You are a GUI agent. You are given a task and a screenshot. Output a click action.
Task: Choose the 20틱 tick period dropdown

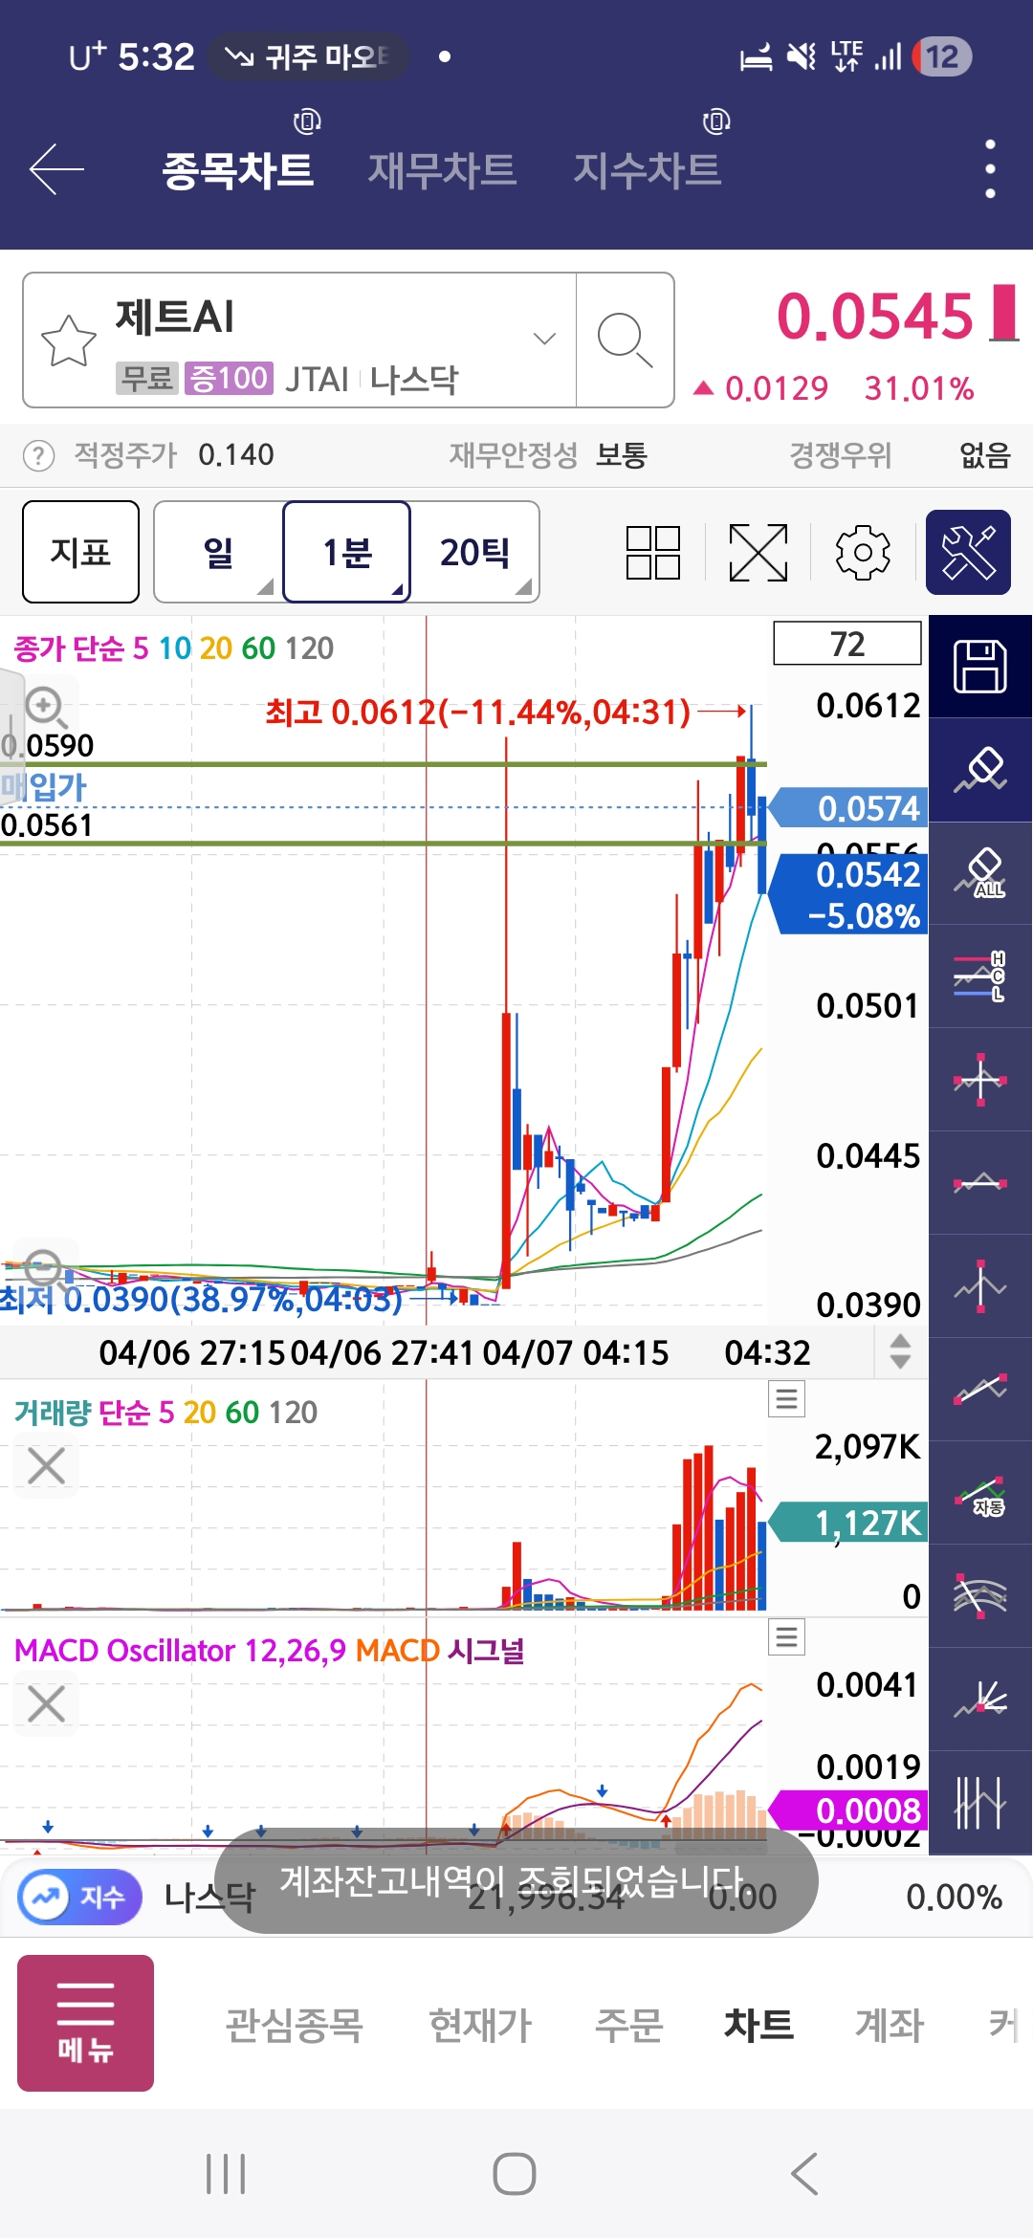pyautogui.click(x=475, y=552)
